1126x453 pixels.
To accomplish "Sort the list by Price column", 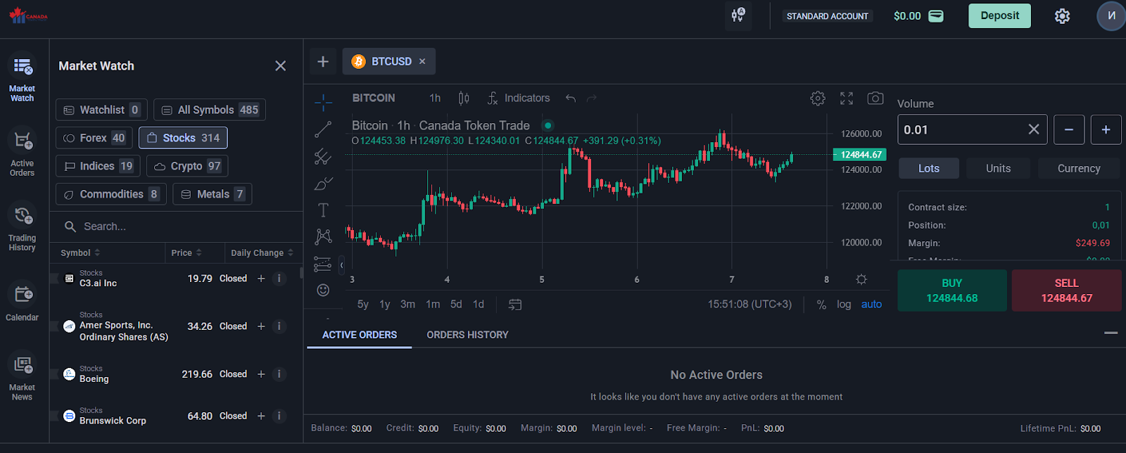I will pos(186,253).
